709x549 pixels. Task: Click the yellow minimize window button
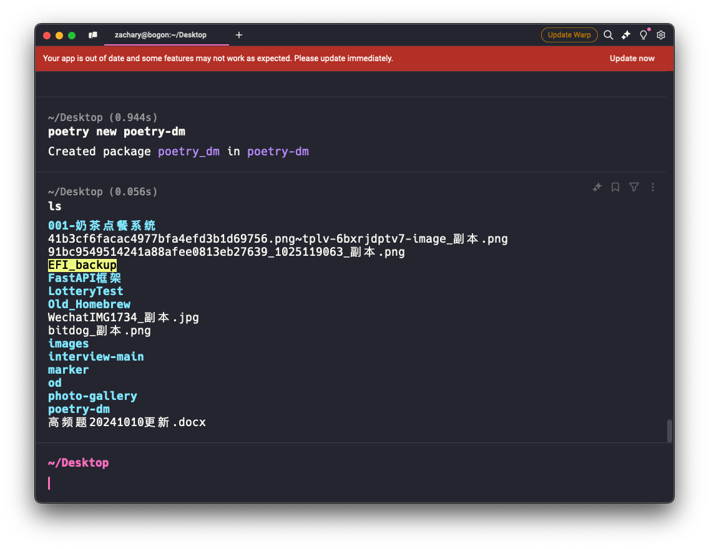point(59,35)
